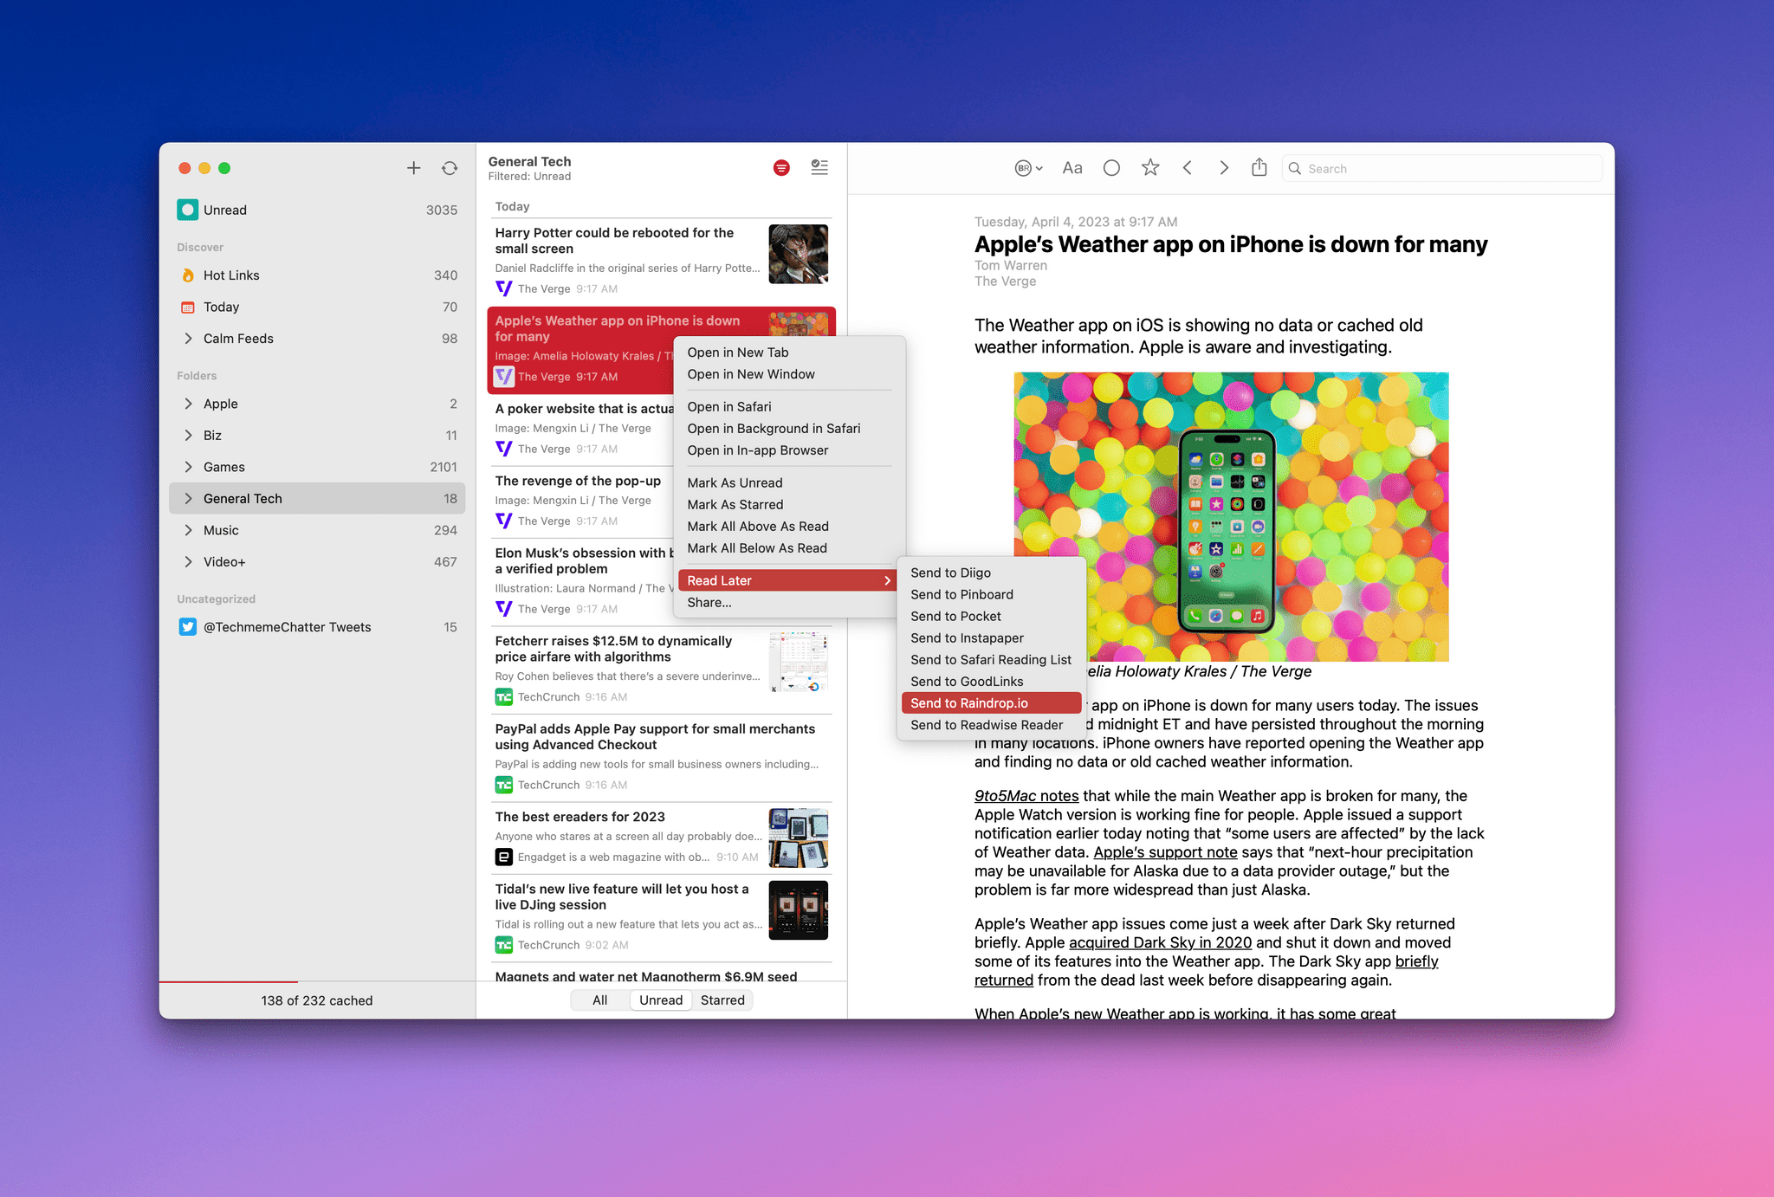Click the TechCrunch icon on PayPal article

(x=504, y=785)
